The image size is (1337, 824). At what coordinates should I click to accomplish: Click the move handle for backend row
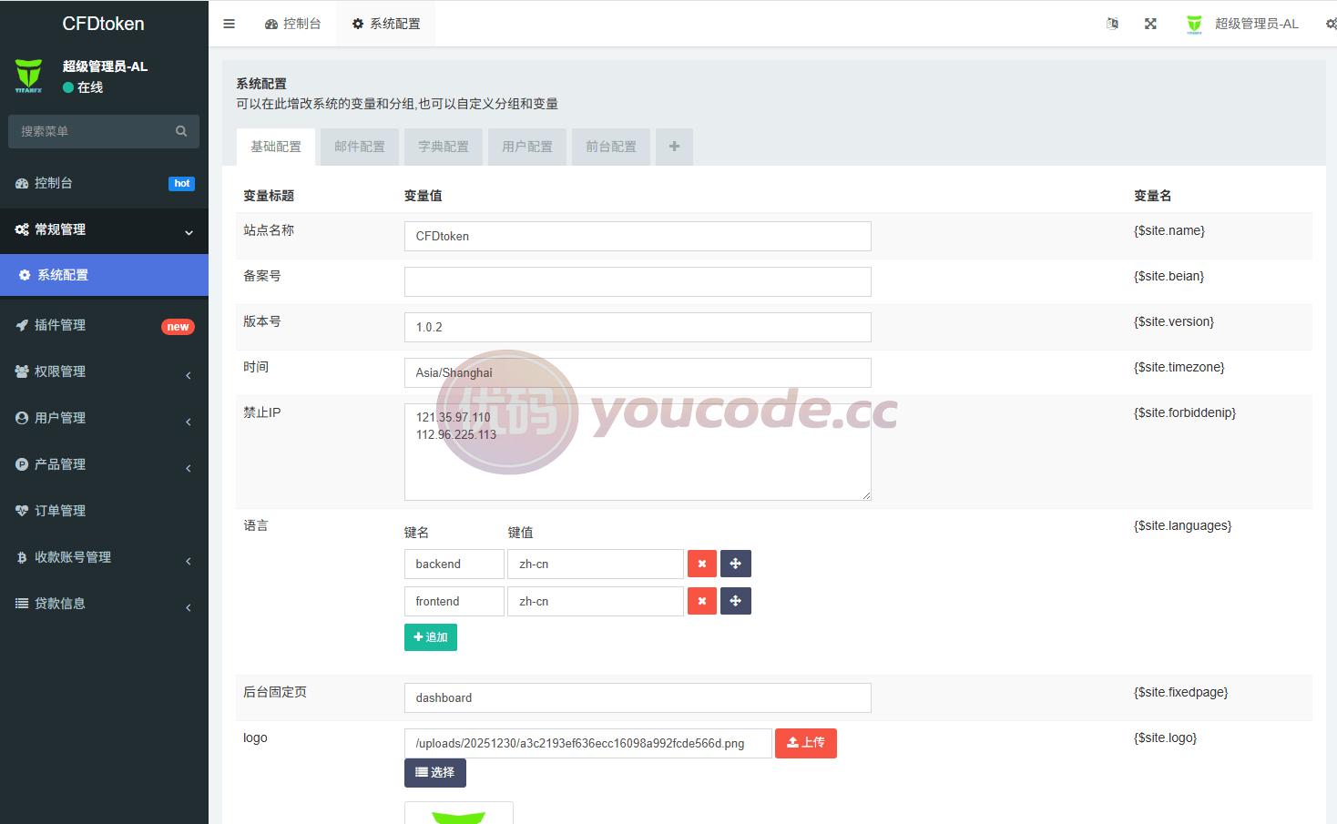click(x=735, y=564)
